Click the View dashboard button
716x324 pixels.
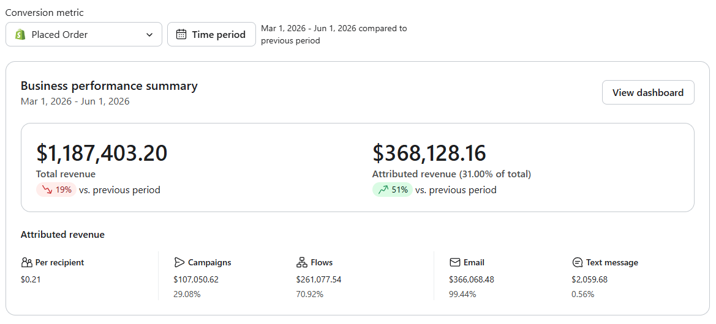point(648,92)
